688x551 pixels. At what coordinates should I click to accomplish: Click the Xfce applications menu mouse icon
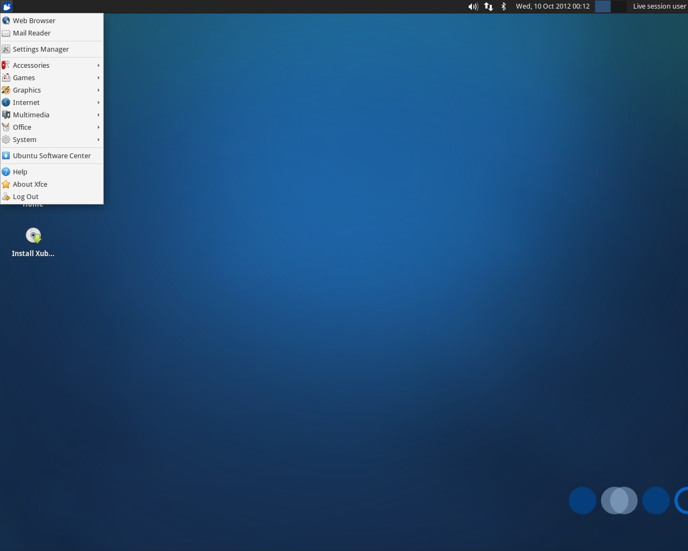pyautogui.click(x=7, y=6)
